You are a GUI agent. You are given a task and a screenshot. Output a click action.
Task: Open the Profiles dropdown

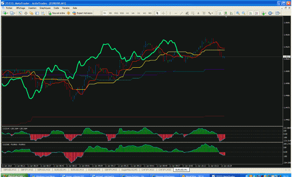coord(13,13)
